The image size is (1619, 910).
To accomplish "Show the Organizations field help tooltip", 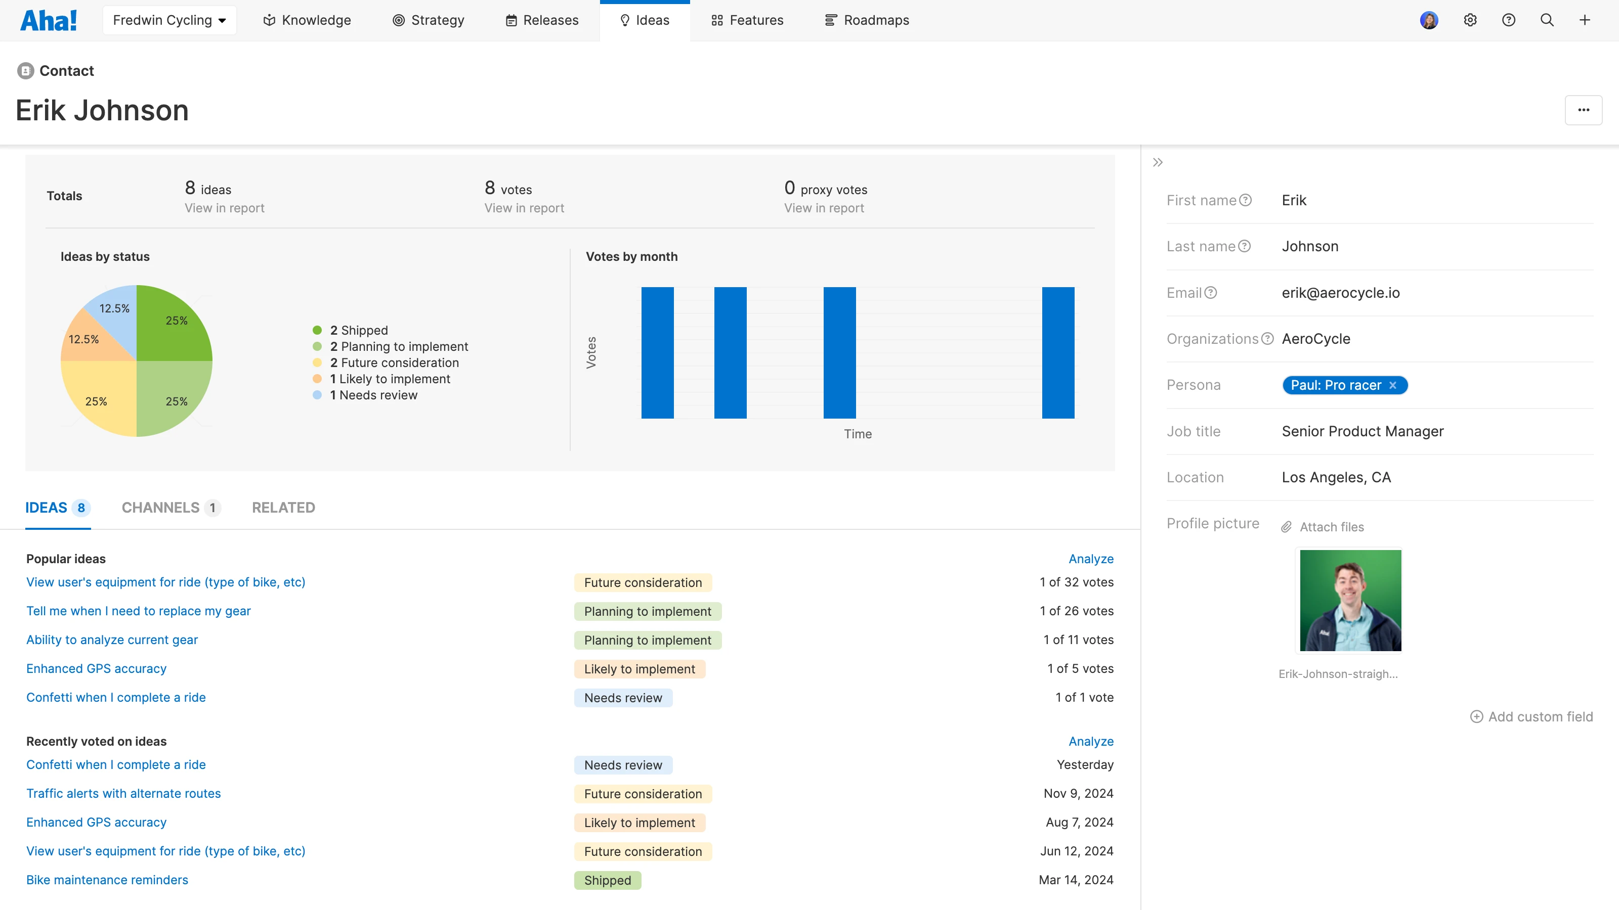I will 1268,339.
